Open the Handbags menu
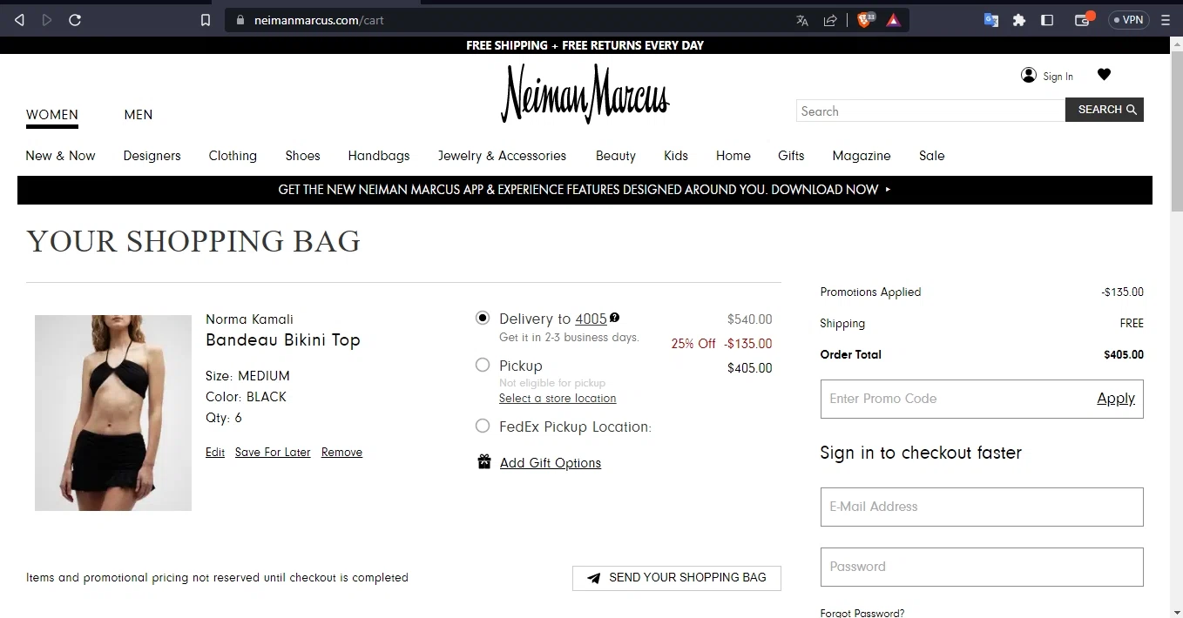Image resolution: width=1183 pixels, height=618 pixels. (379, 156)
